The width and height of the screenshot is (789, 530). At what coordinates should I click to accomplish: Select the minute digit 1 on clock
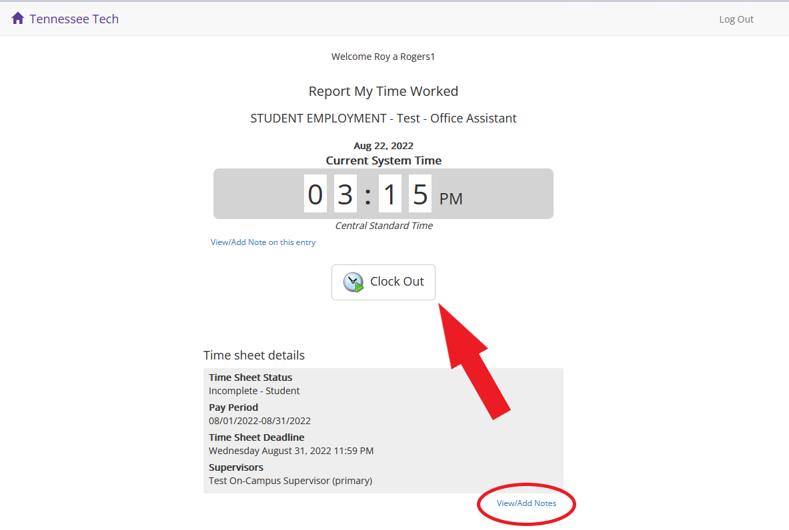(x=390, y=194)
